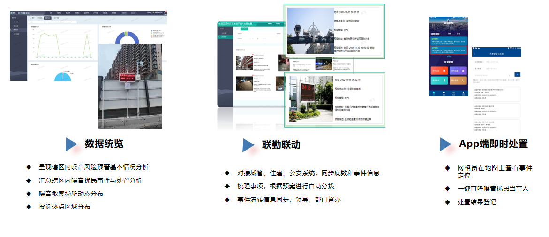549x237 pixels.
Task: Click the blue arrow beside App端即时处置
Action: pos(445,144)
